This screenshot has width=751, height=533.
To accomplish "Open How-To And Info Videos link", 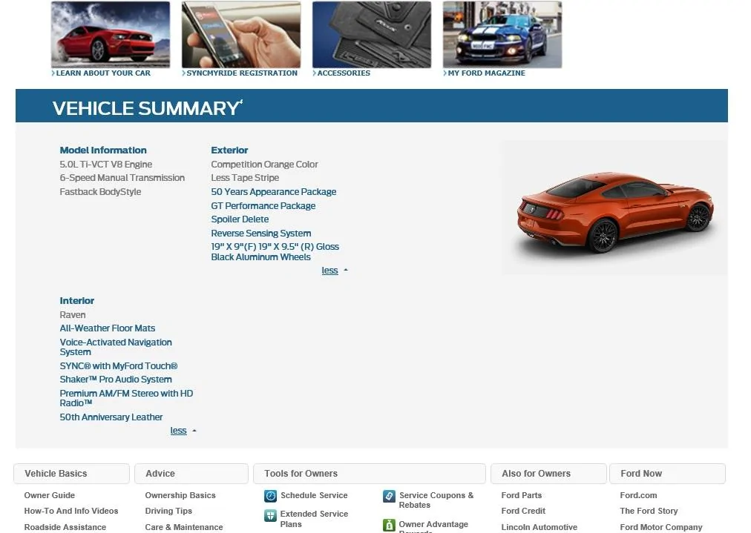I will [x=71, y=511].
